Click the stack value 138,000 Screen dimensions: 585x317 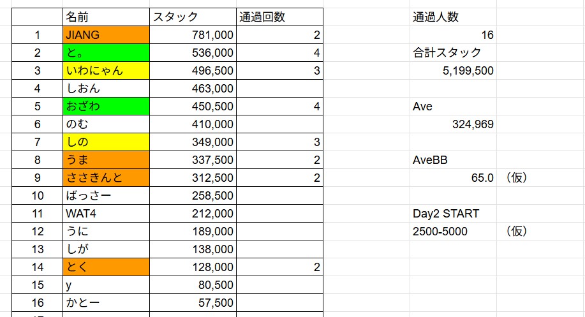coord(193,249)
